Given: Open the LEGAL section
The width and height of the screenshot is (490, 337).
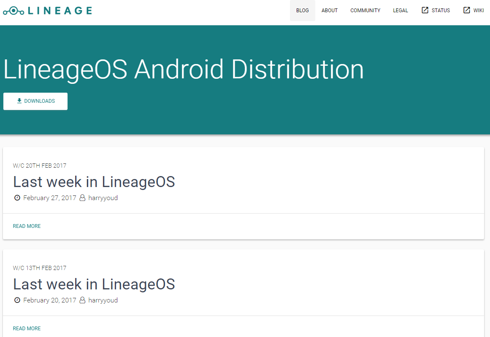Looking at the screenshot, I should point(400,10).
